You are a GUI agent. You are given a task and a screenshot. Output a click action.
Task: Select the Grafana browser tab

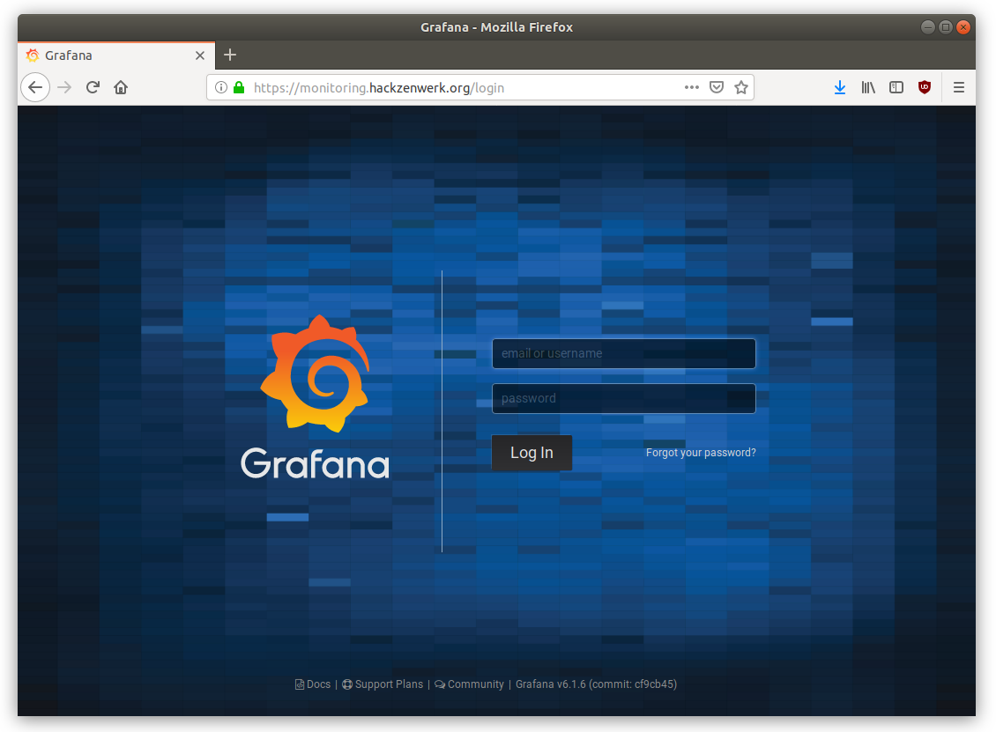point(106,55)
